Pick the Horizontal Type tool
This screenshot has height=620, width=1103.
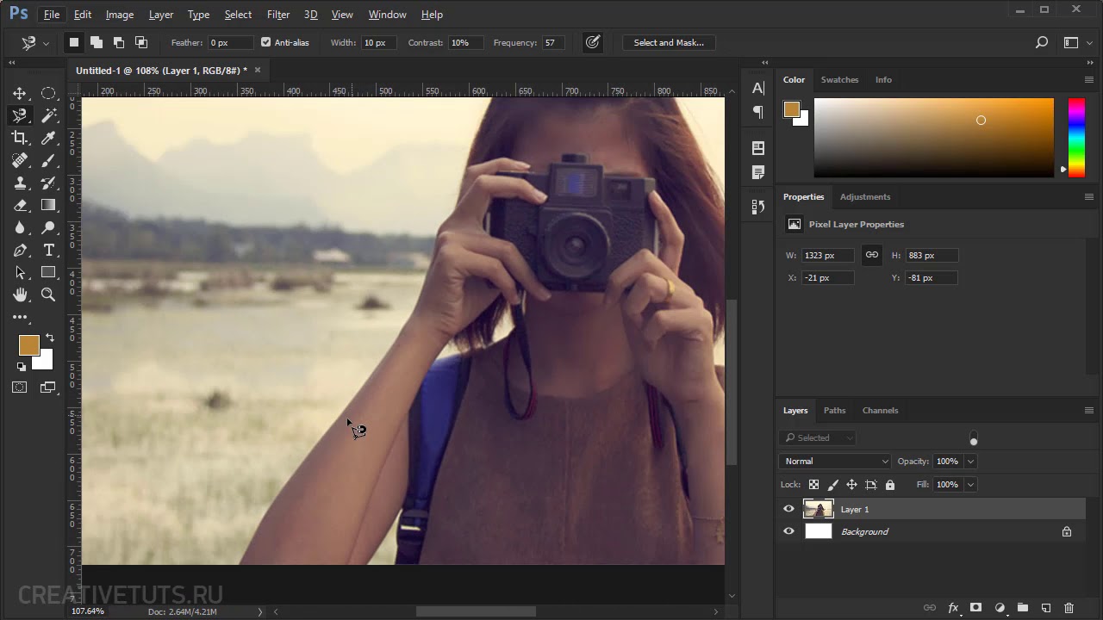(x=48, y=250)
